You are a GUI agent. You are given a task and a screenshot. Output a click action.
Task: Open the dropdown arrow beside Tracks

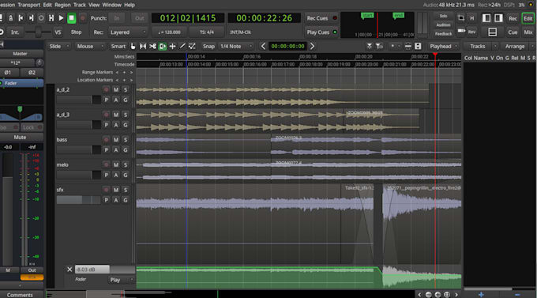click(495, 47)
